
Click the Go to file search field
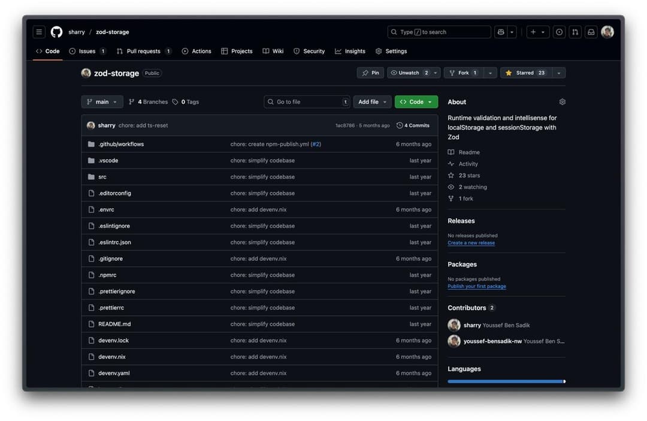[x=307, y=102]
